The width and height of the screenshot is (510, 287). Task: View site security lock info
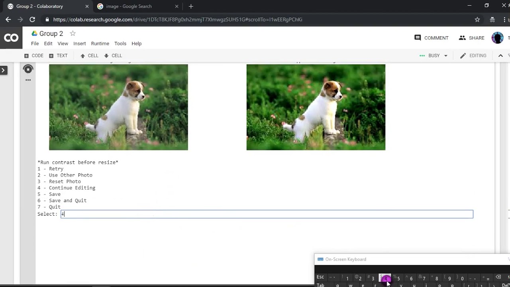[x=47, y=20]
